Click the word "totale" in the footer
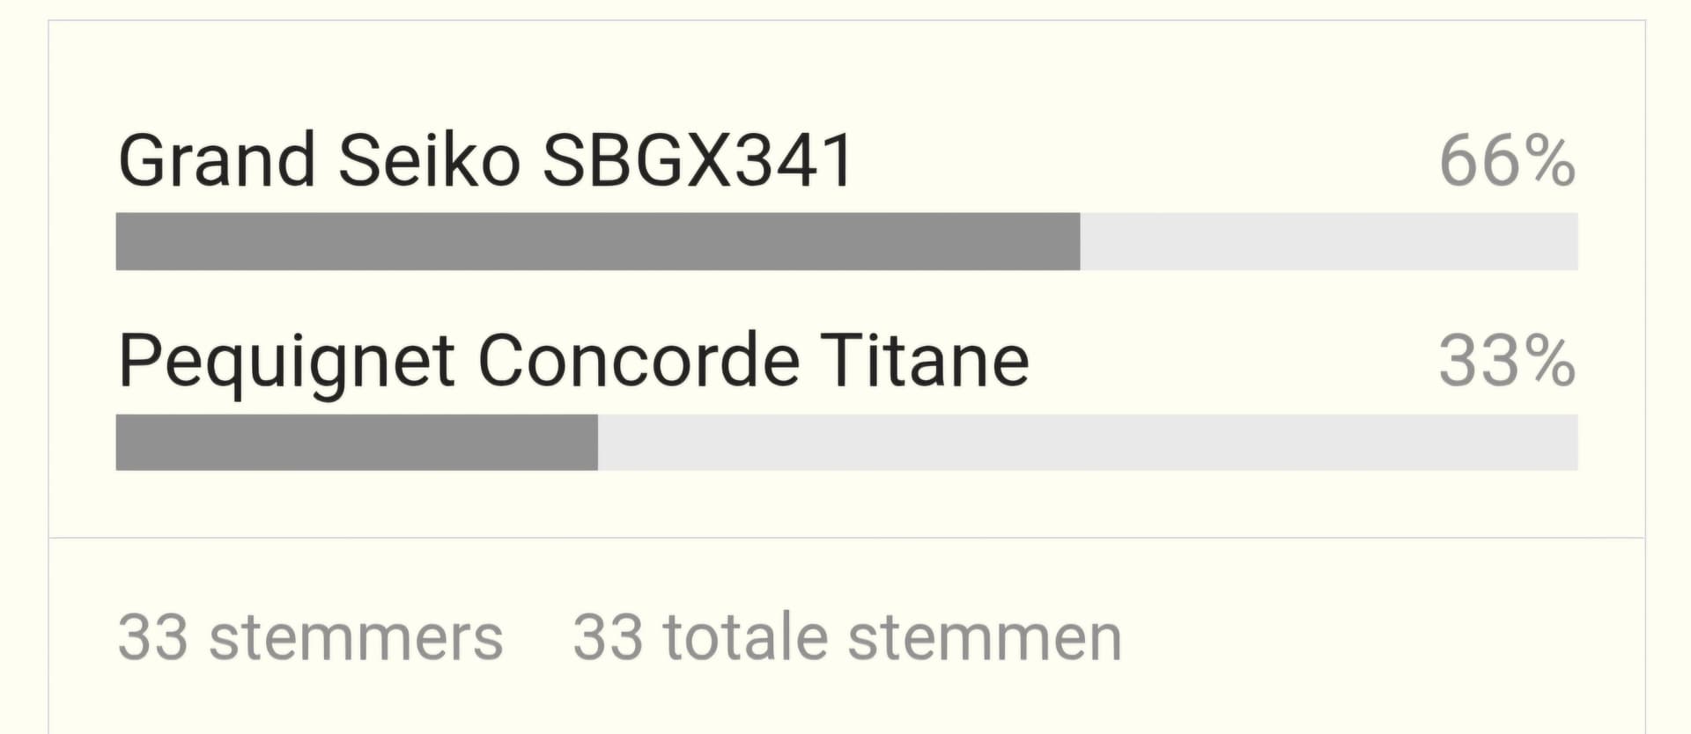This screenshot has height=734, width=1691. point(745,637)
